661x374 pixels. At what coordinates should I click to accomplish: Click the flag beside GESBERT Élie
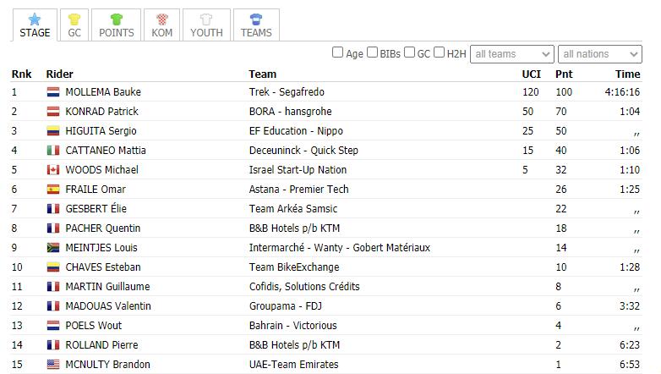(53, 208)
